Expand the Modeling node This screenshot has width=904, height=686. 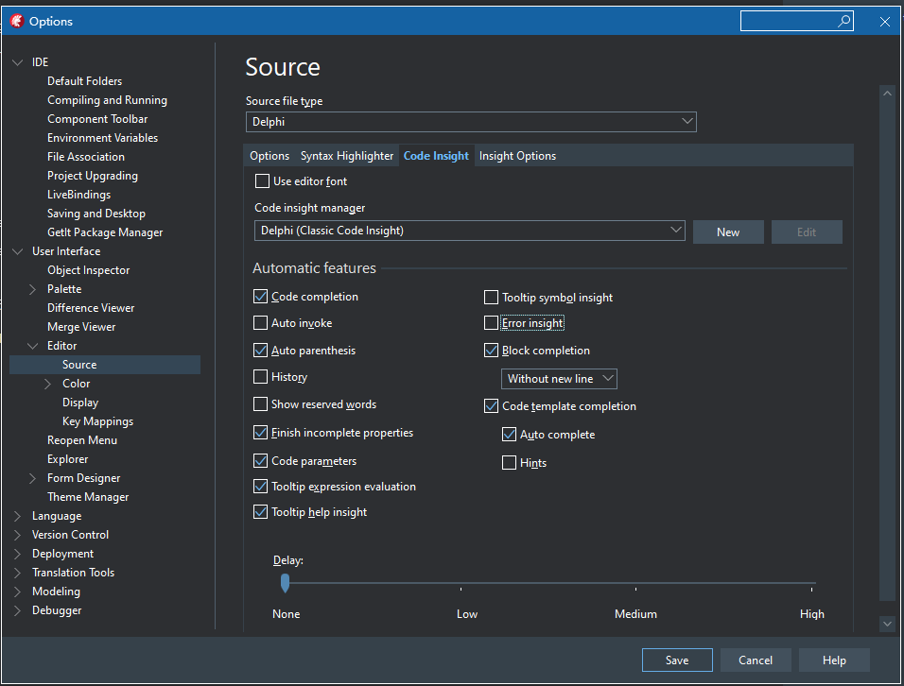(x=18, y=592)
